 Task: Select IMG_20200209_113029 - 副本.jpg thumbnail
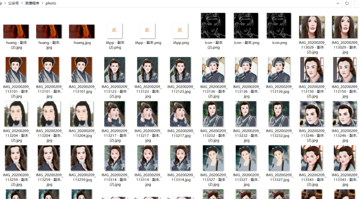point(345,27)
